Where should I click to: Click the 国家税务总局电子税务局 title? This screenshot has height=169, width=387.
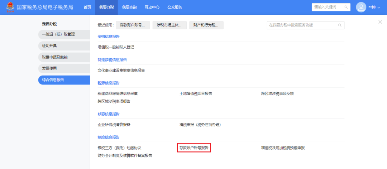(45, 7)
